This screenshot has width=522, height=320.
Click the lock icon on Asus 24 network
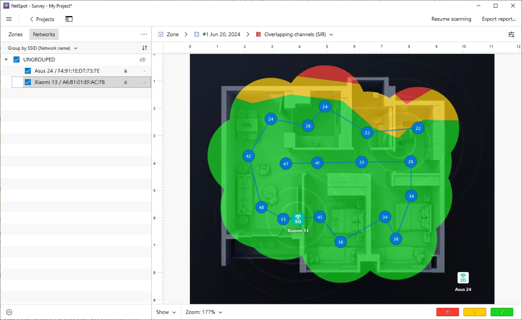pos(125,71)
